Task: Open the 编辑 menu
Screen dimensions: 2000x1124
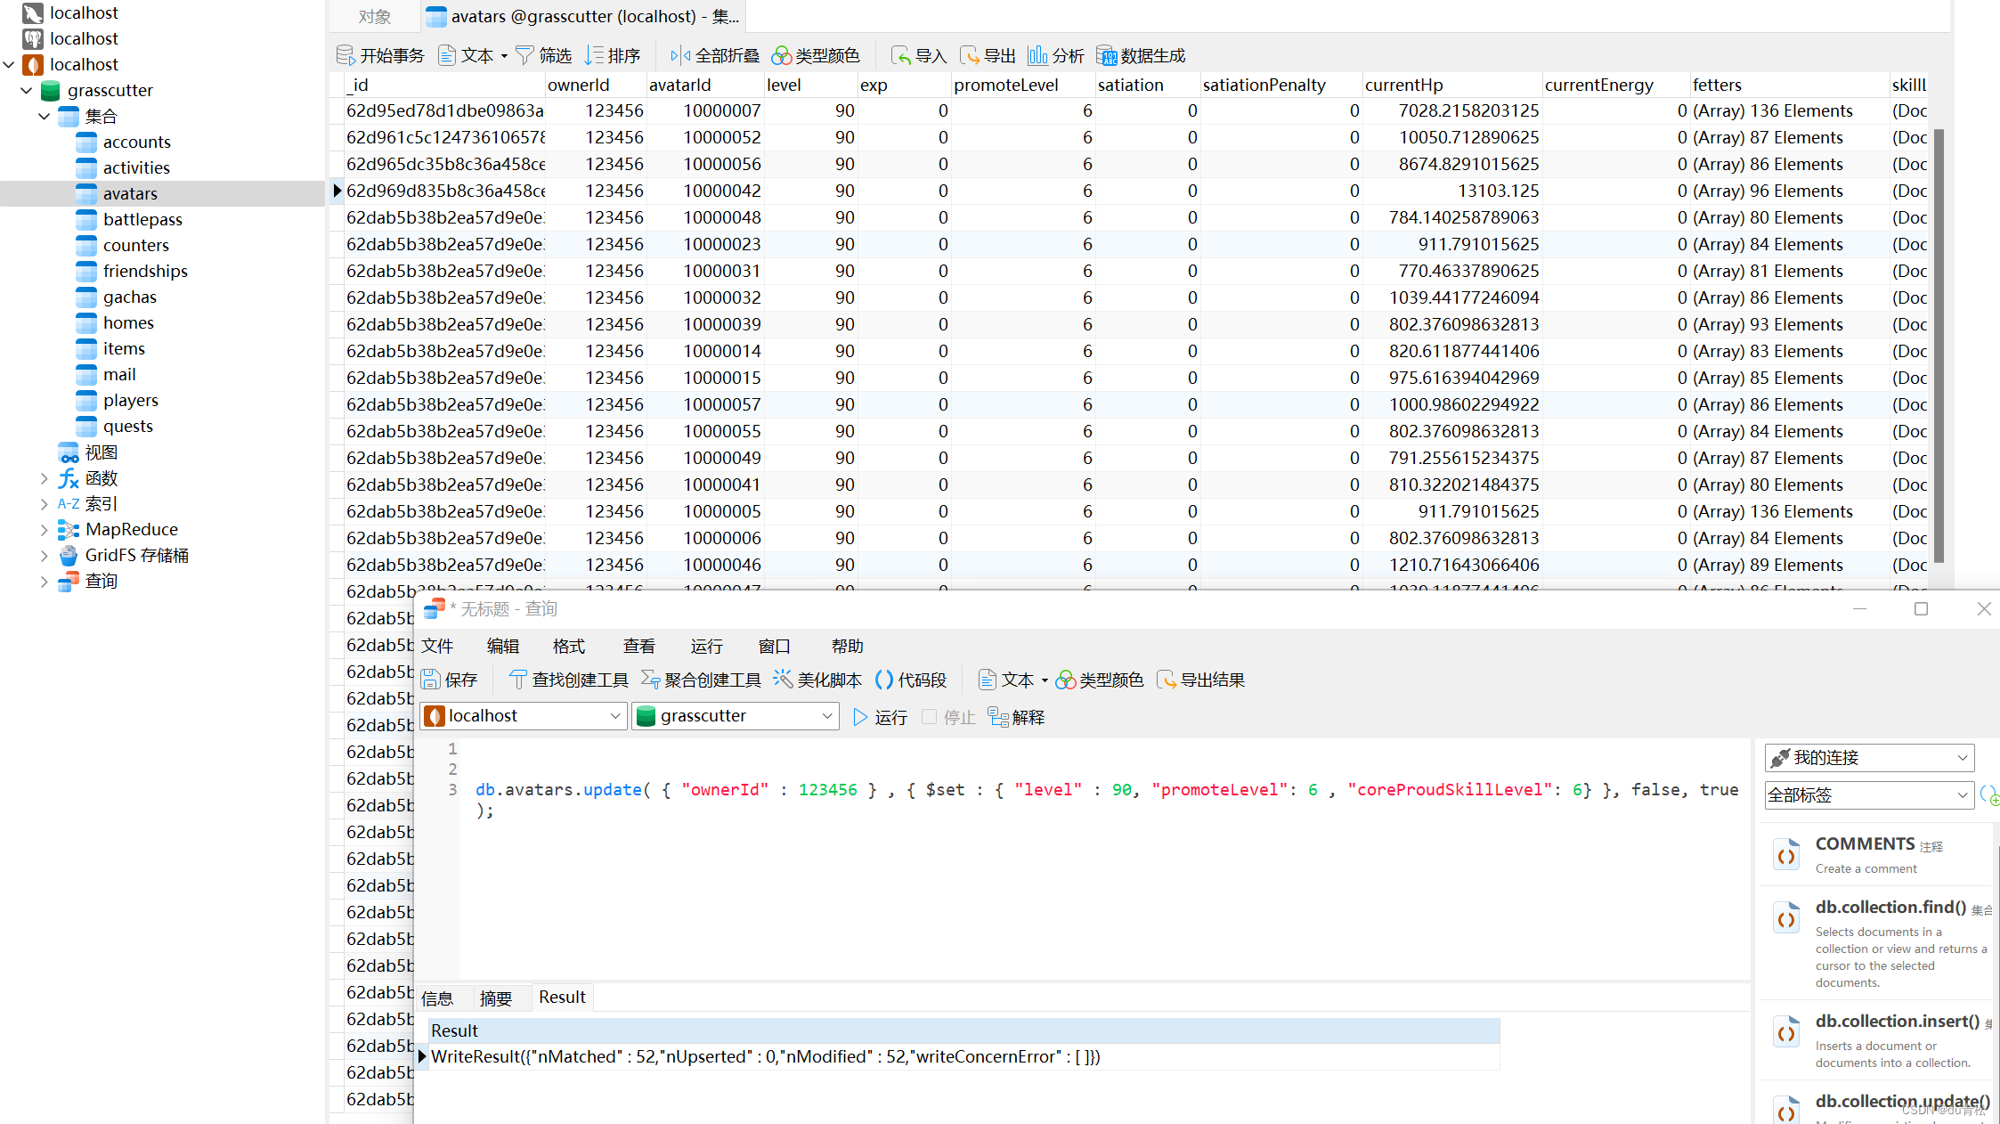Action: coord(503,646)
